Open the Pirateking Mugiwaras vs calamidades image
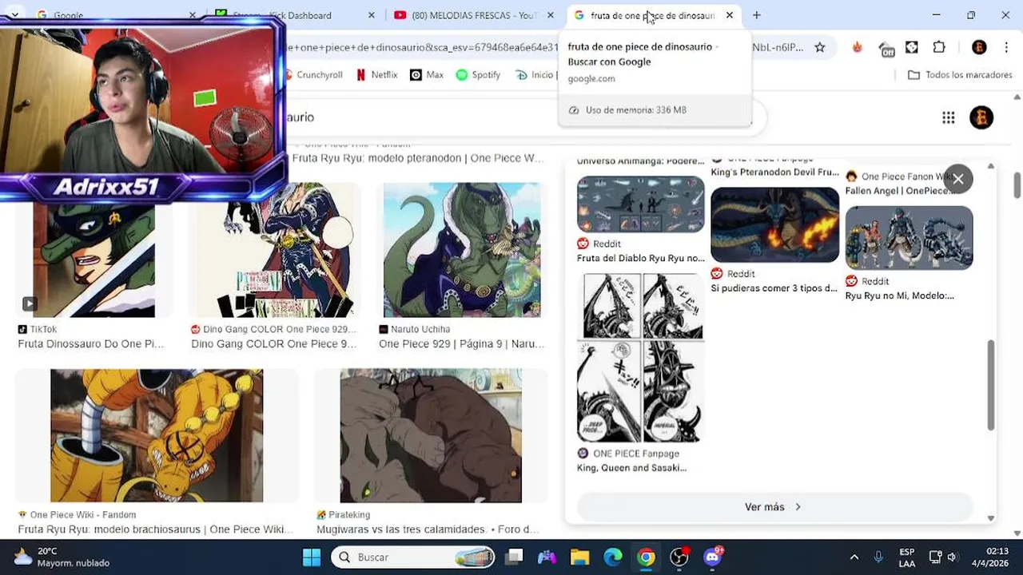 pyautogui.click(x=431, y=436)
